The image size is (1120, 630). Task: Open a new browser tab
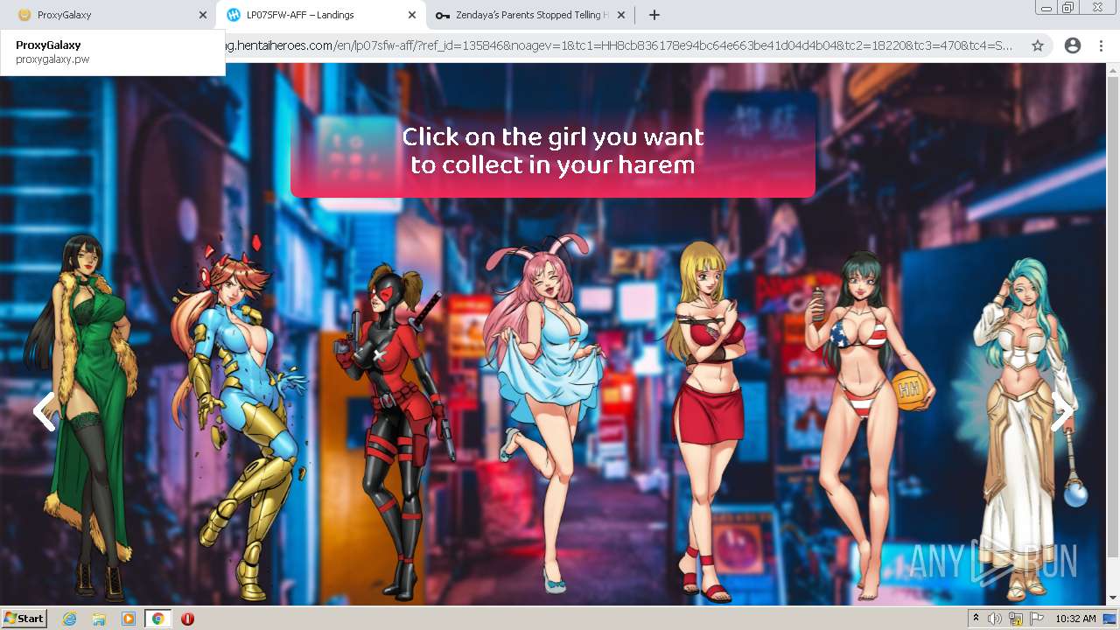[654, 15]
